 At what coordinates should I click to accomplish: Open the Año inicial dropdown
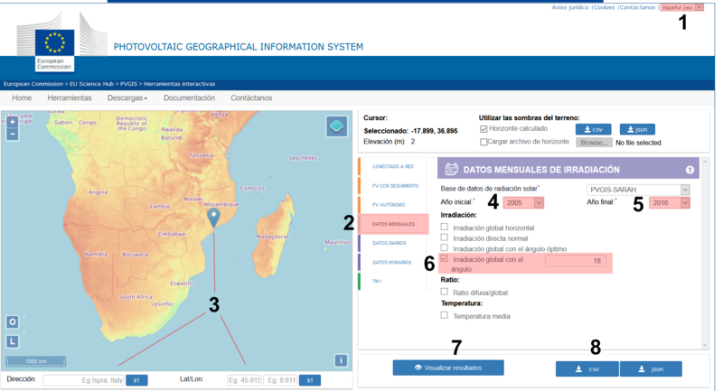pos(523,202)
